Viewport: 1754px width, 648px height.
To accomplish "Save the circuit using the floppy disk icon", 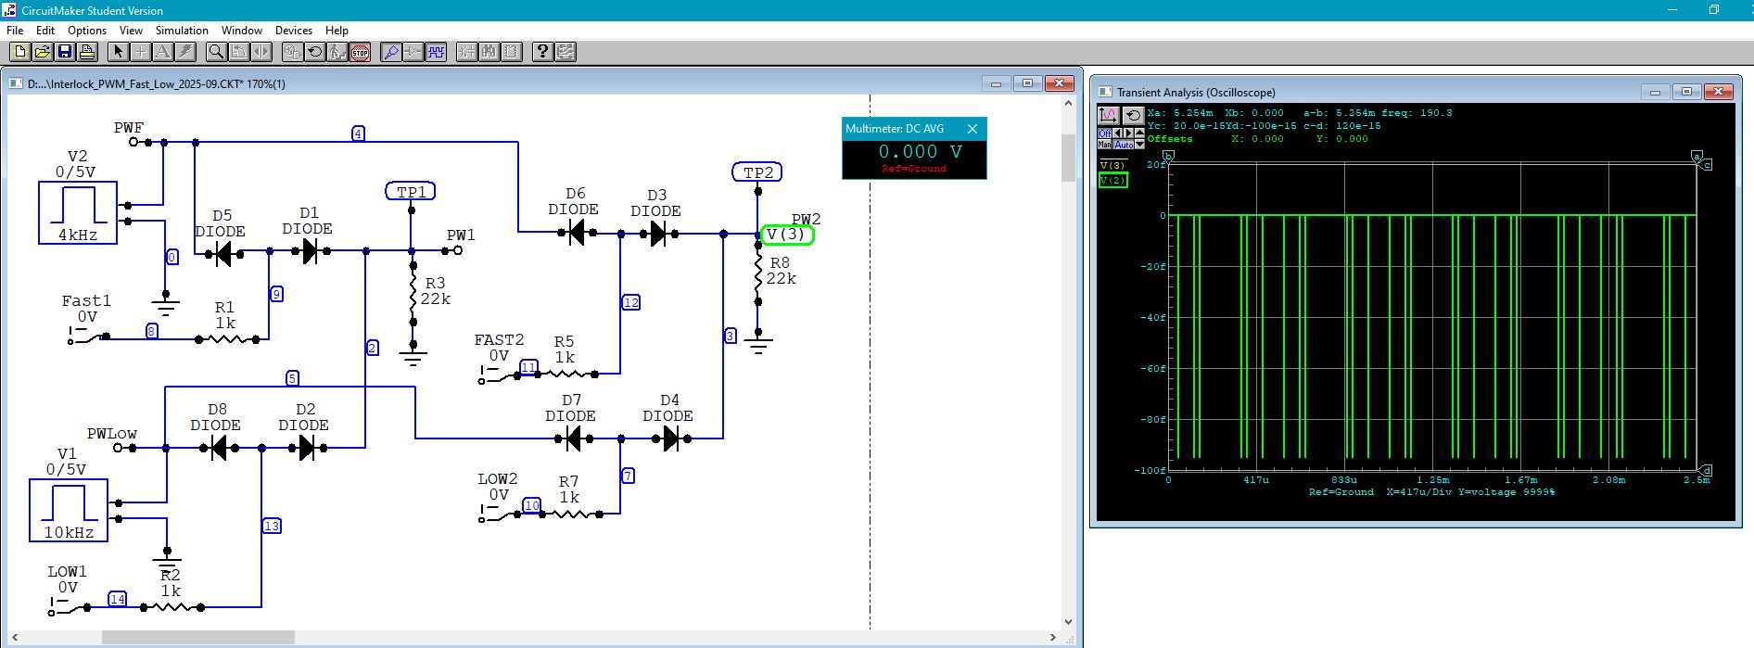I will click(x=65, y=52).
